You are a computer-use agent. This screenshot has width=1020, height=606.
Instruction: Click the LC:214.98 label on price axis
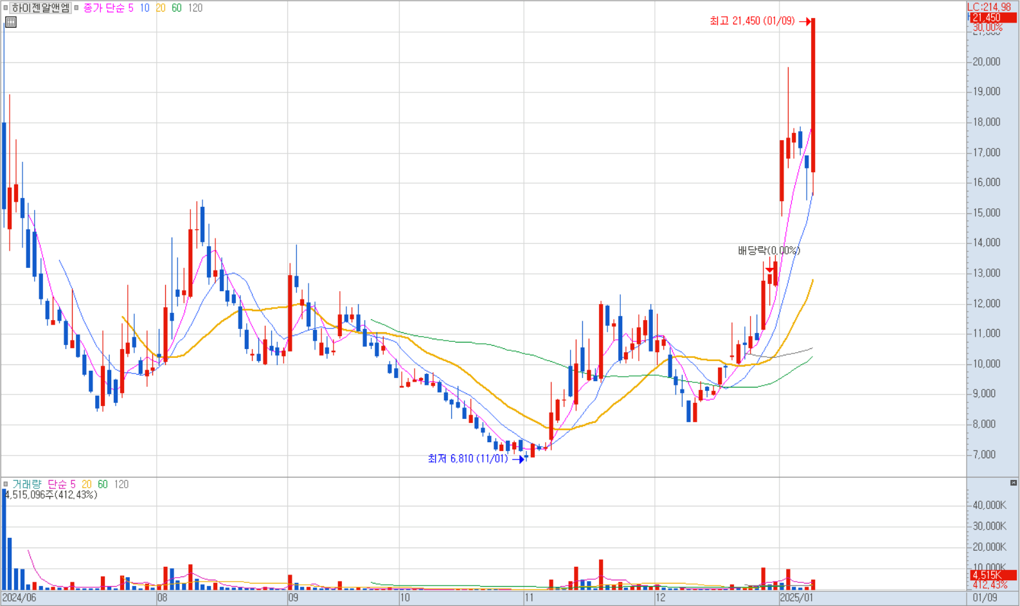[989, 7]
